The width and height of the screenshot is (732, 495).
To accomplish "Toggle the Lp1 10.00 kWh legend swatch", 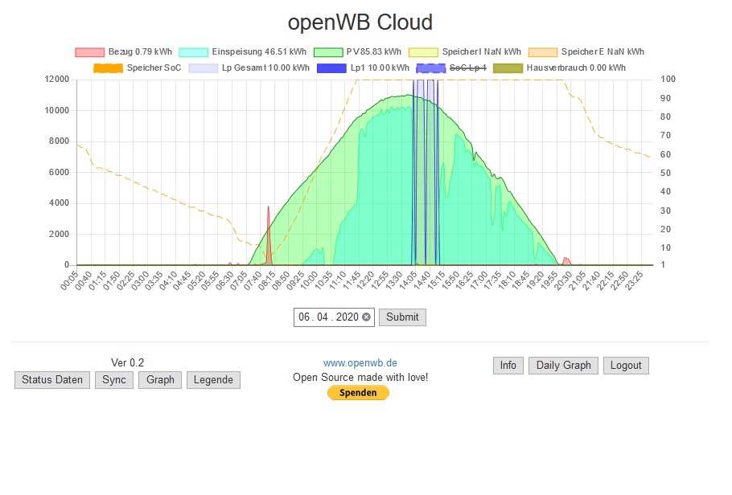I will click(331, 68).
